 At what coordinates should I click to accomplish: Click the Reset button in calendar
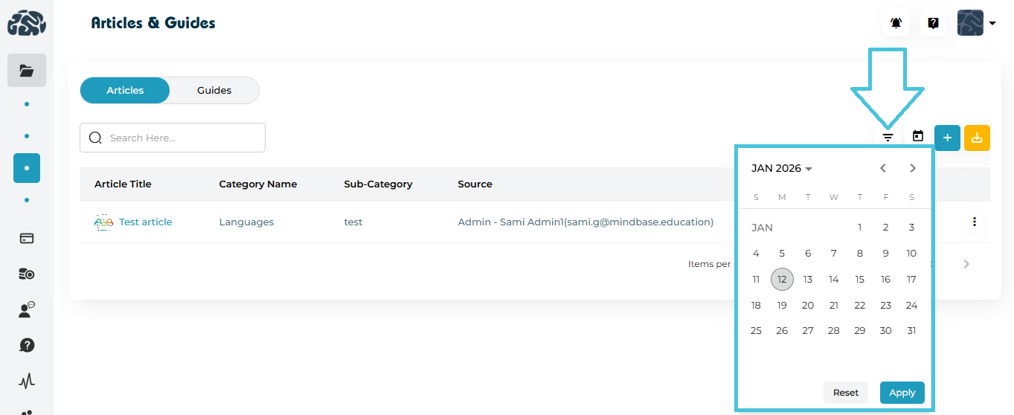coord(845,393)
